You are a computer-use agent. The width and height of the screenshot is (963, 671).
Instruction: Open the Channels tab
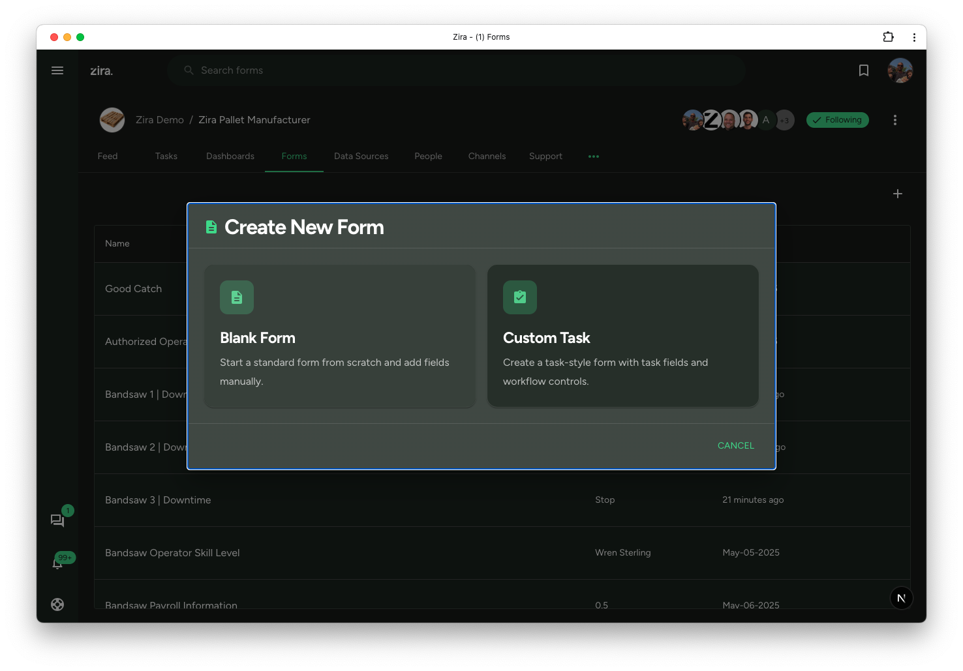click(487, 157)
